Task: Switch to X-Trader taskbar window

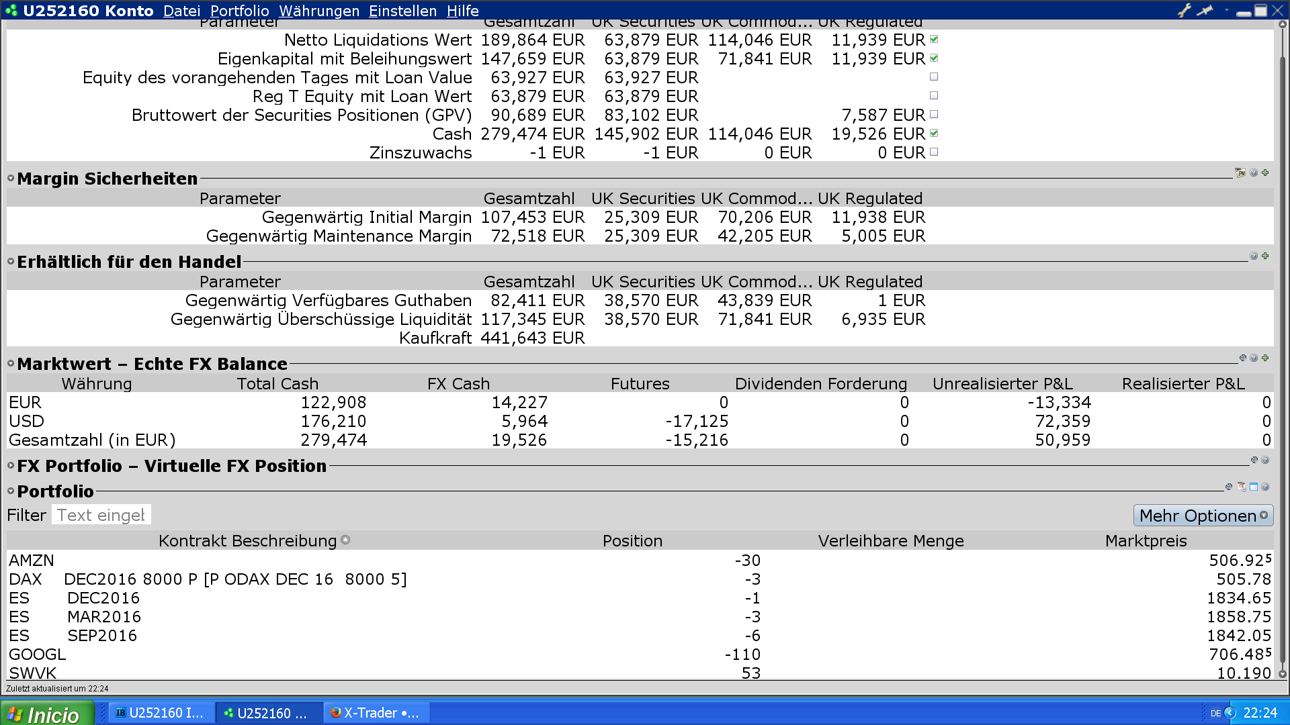Action: pyautogui.click(x=376, y=713)
